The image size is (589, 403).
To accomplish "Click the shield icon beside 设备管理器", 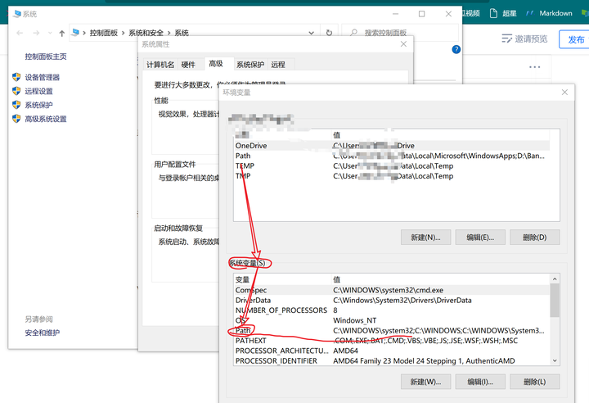I will [x=16, y=77].
